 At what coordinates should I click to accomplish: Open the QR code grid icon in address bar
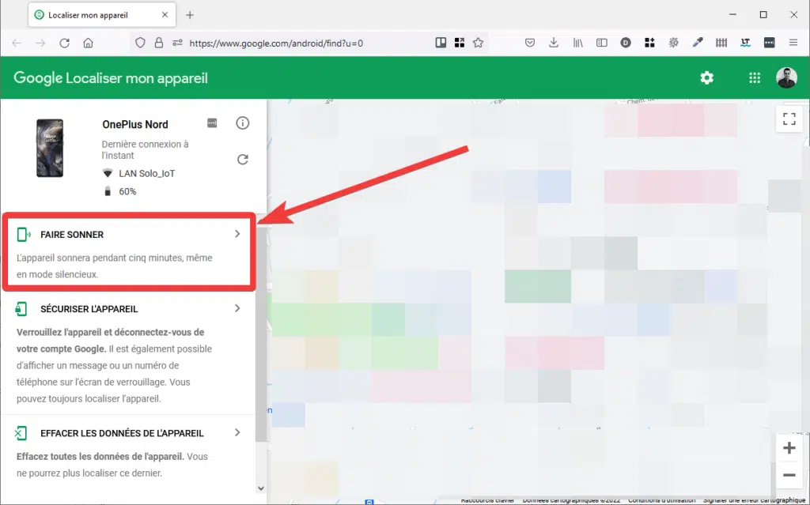(x=460, y=43)
